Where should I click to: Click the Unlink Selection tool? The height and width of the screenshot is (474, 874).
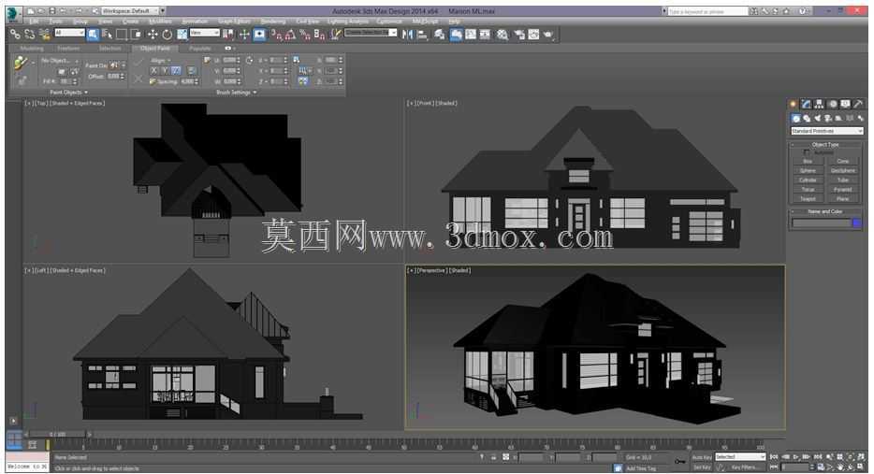[30, 35]
